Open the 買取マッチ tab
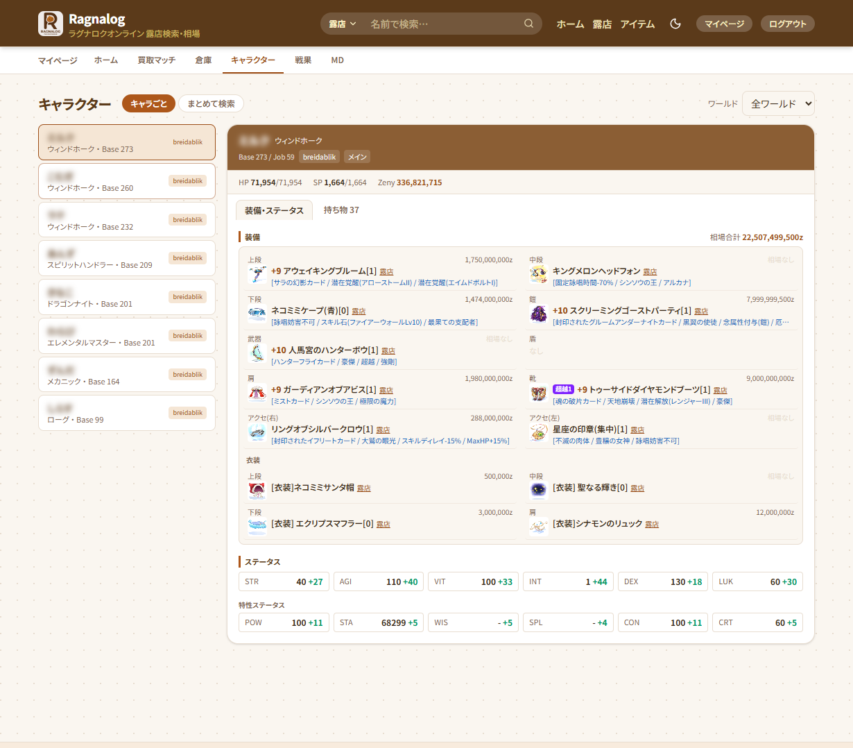 (x=156, y=60)
